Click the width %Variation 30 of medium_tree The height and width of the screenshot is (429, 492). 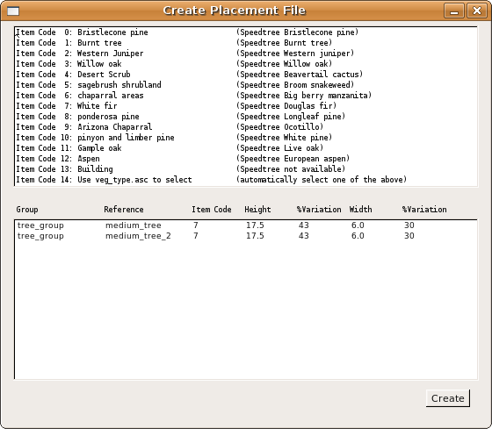[409, 225]
